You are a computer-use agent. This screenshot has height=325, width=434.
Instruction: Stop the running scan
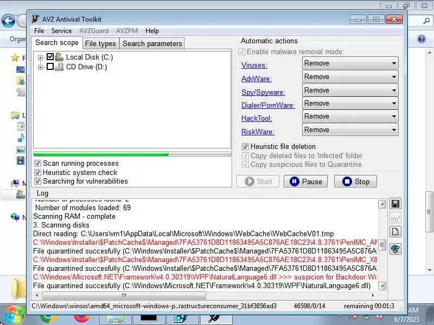(356, 181)
